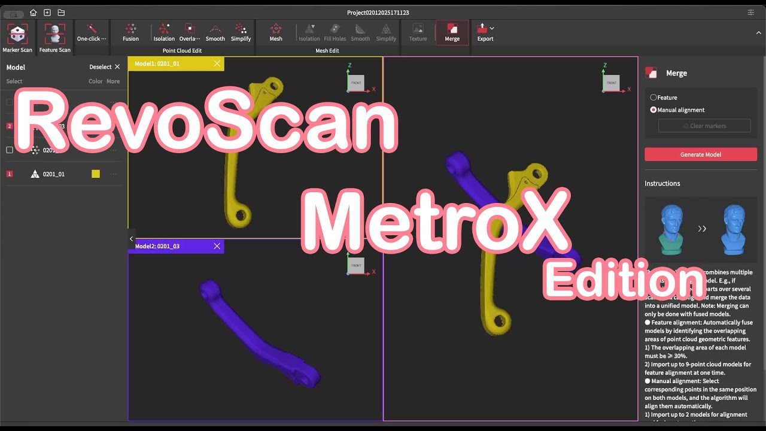The image size is (766, 431).
Task: Click the project title Project02012025171123
Action: click(378, 13)
